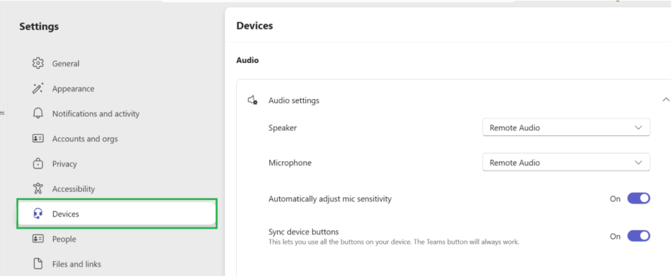
Task: Click the Notifications bell icon
Action: click(38, 113)
